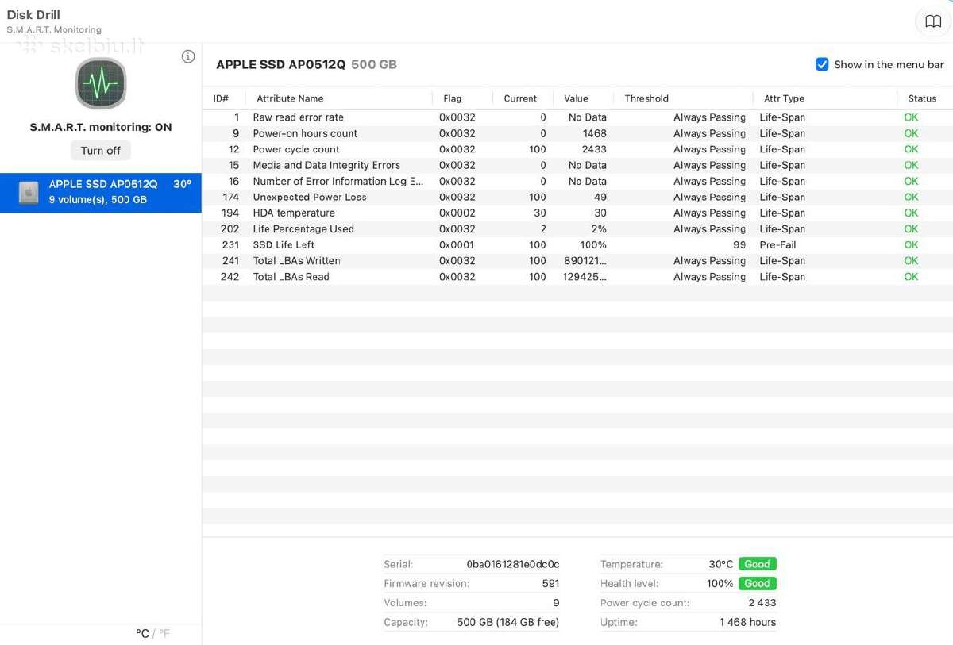Select Unexpected Power Loss row
The image size is (953, 645).
577,197
